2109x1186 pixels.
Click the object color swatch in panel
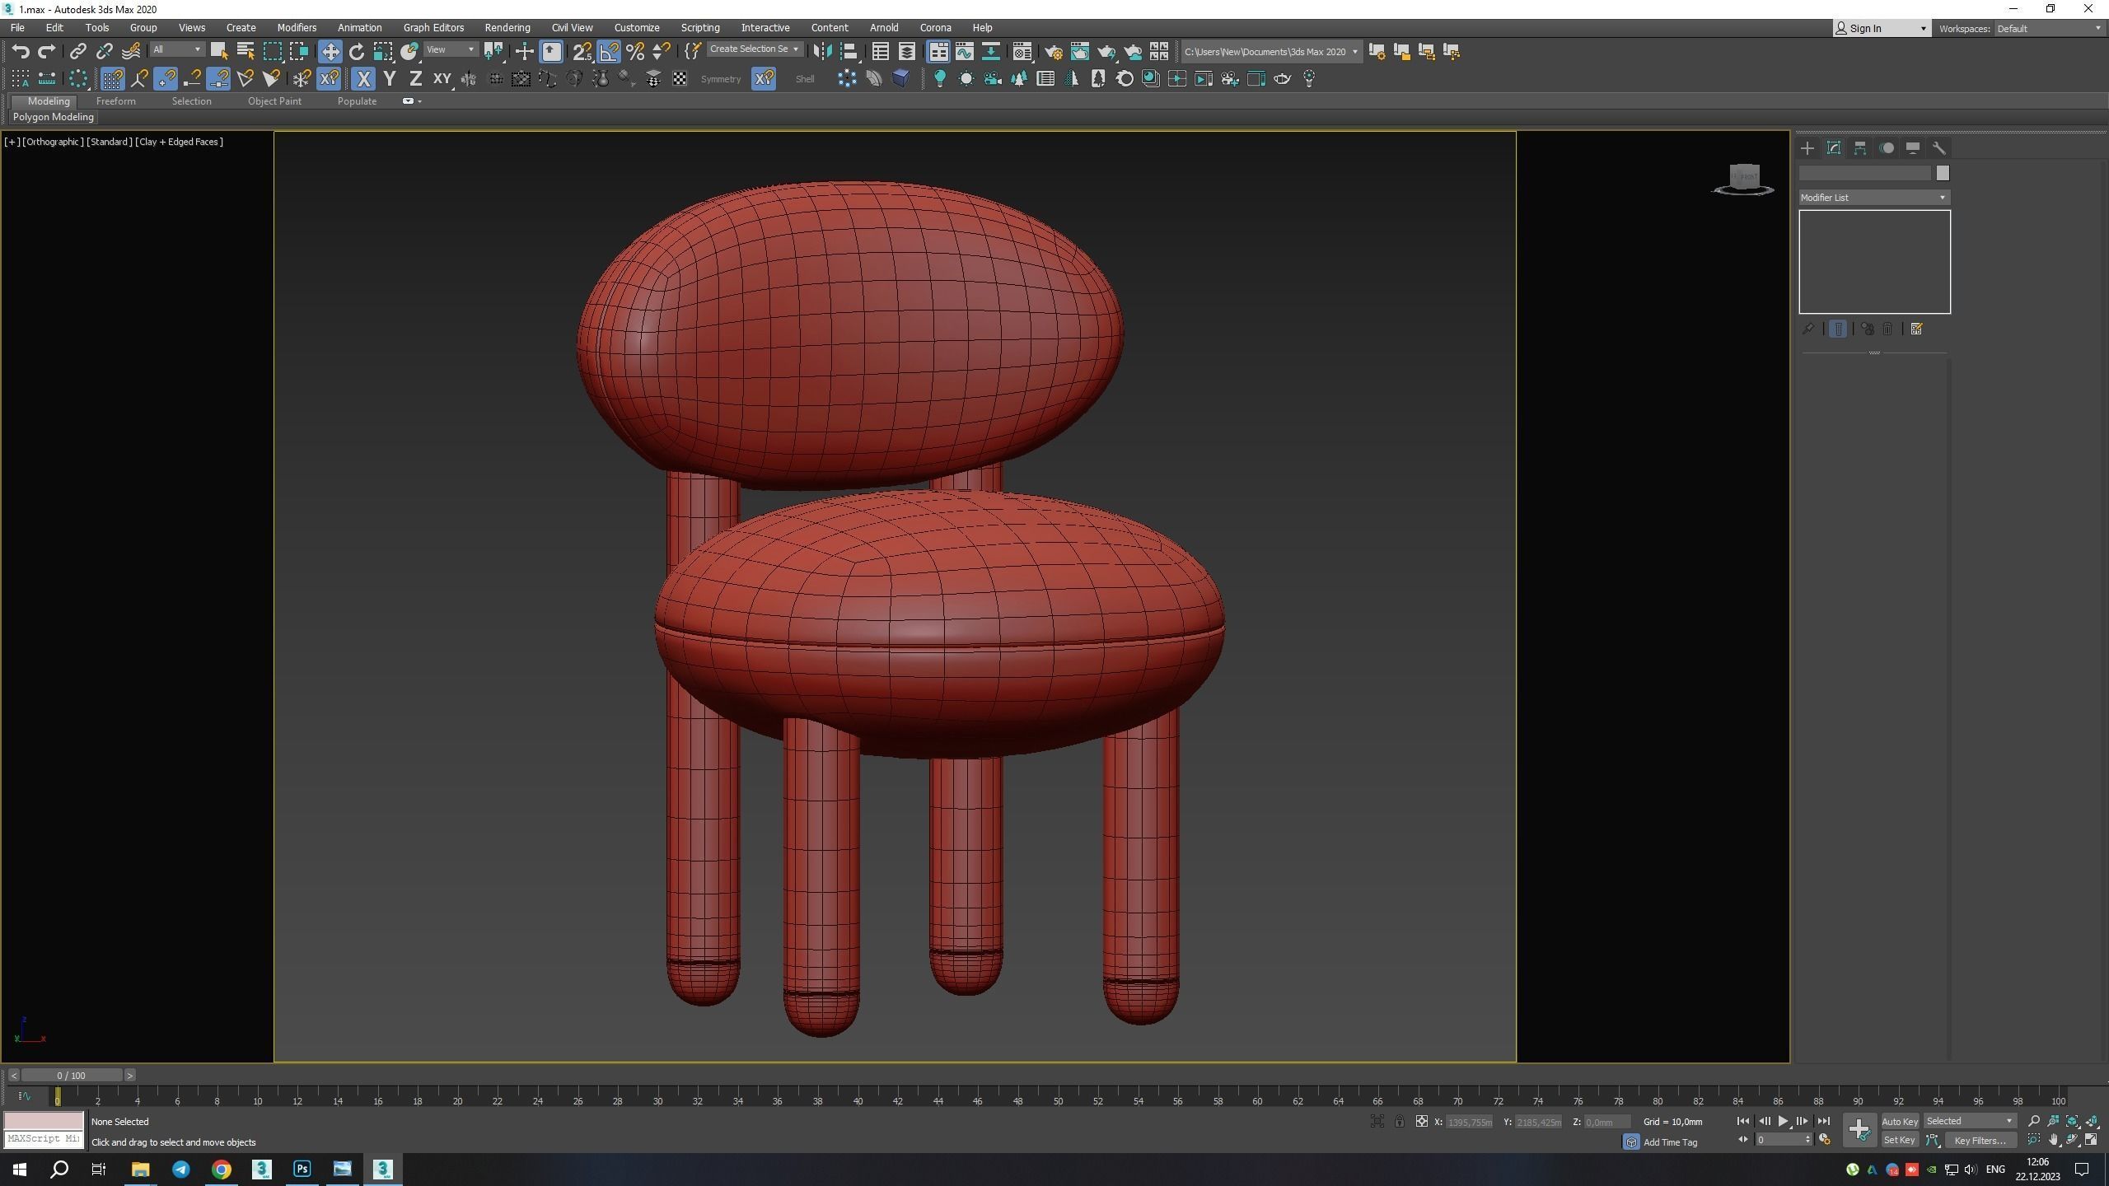tap(1943, 173)
